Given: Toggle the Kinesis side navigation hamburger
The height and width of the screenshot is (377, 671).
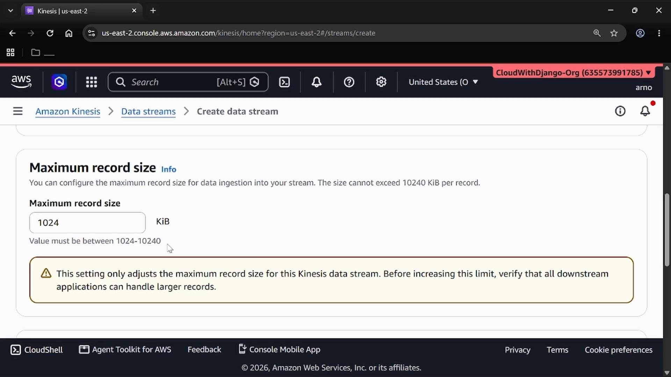Looking at the screenshot, I should point(18,111).
